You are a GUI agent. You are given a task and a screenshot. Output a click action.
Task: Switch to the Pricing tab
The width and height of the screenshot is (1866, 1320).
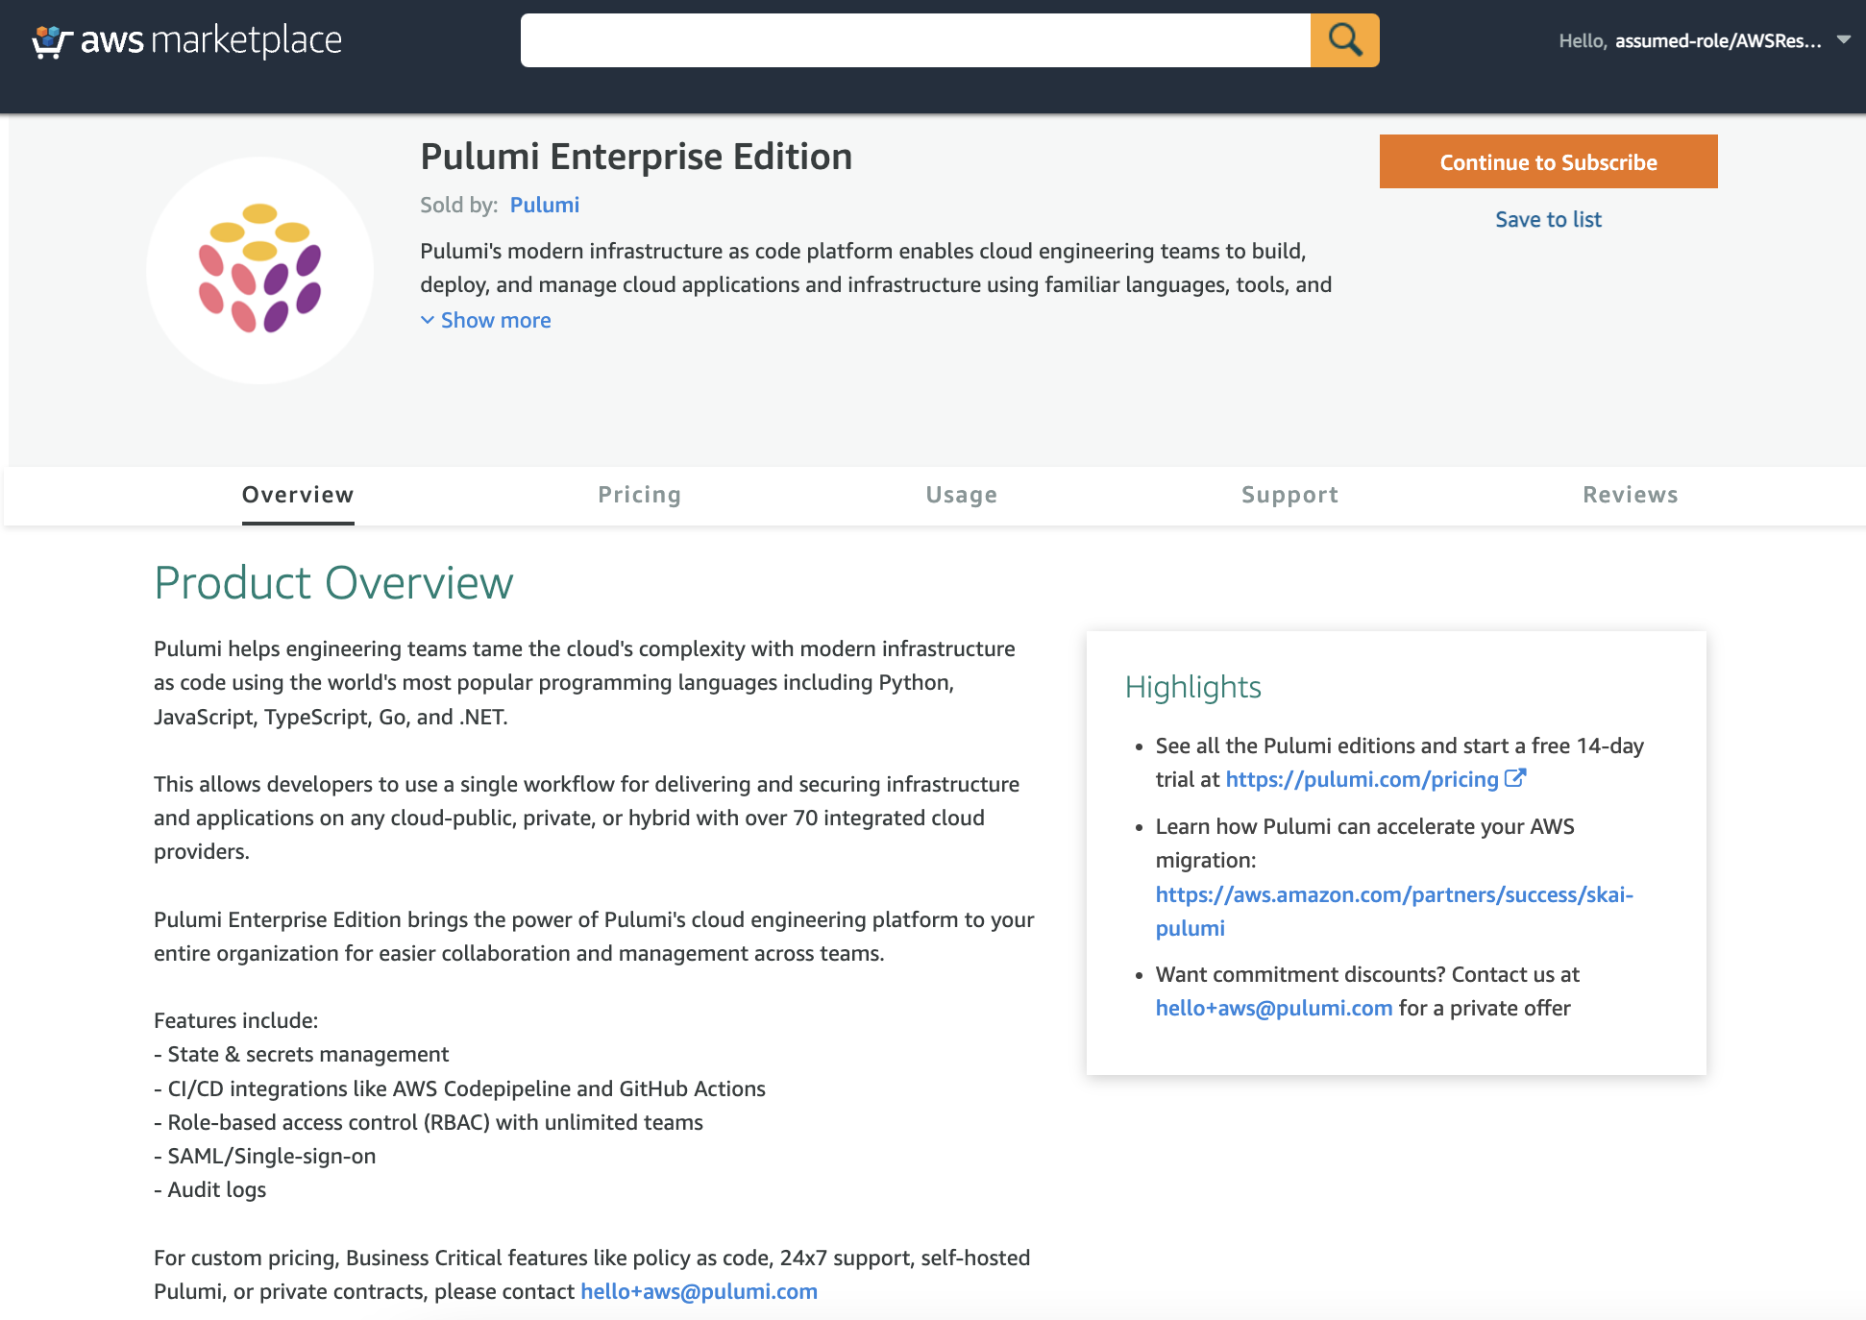(x=639, y=495)
